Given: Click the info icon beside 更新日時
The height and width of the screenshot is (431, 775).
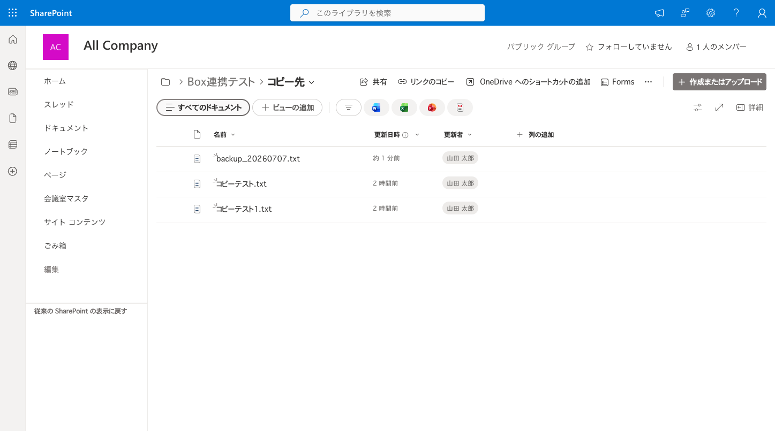Looking at the screenshot, I should pyautogui.click(x=405, y=135).
